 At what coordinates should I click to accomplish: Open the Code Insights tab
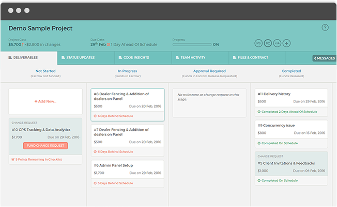pyautogui.click(x=143, y=58)
